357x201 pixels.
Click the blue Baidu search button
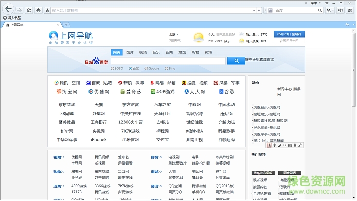pos(236,61)
